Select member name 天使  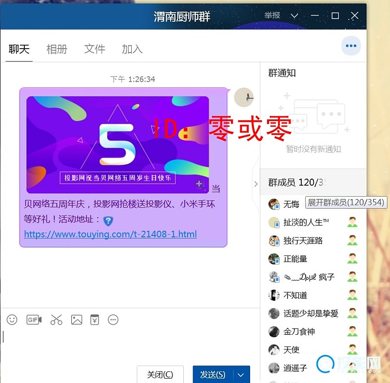click(x=291, y=350)
